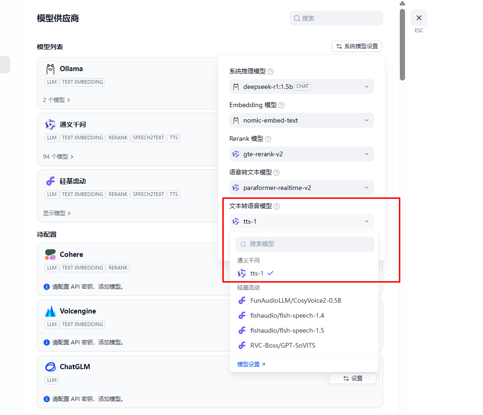Expand 硅基流动's 显示模型 list
This screenshot has width=483, height=415.
57,213
